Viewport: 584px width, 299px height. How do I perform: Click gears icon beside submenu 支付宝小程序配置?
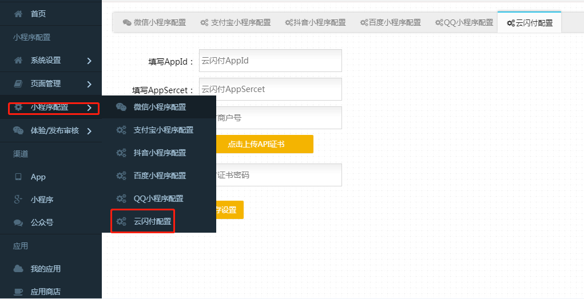coord(121,130)
